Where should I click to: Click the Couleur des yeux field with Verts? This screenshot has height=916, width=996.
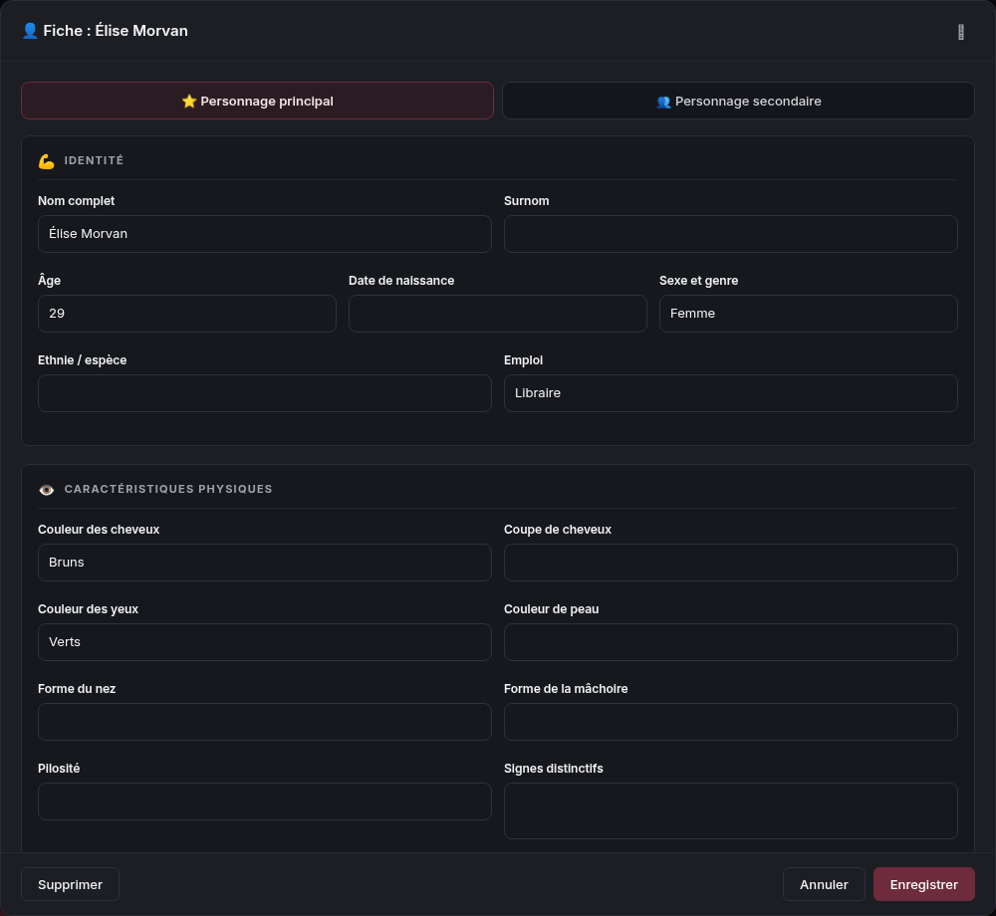(x=265, y=642)
